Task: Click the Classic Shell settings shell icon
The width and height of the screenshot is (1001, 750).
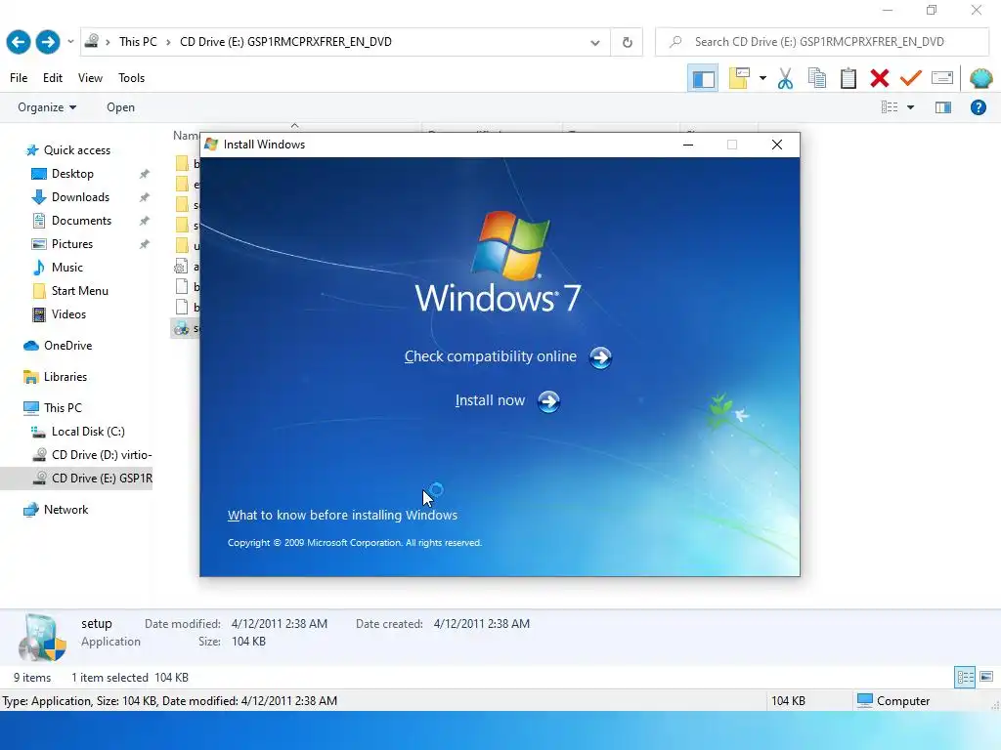Action: pyautogui.click(x=980, y=78)
